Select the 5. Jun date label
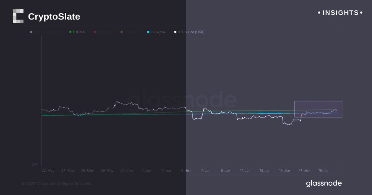The image size is (372, 195). point(186,171)
